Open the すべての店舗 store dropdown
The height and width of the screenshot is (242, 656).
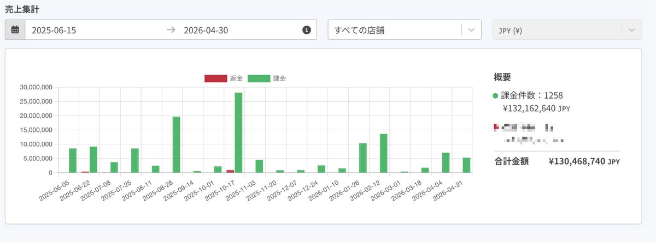pos(405,30)
